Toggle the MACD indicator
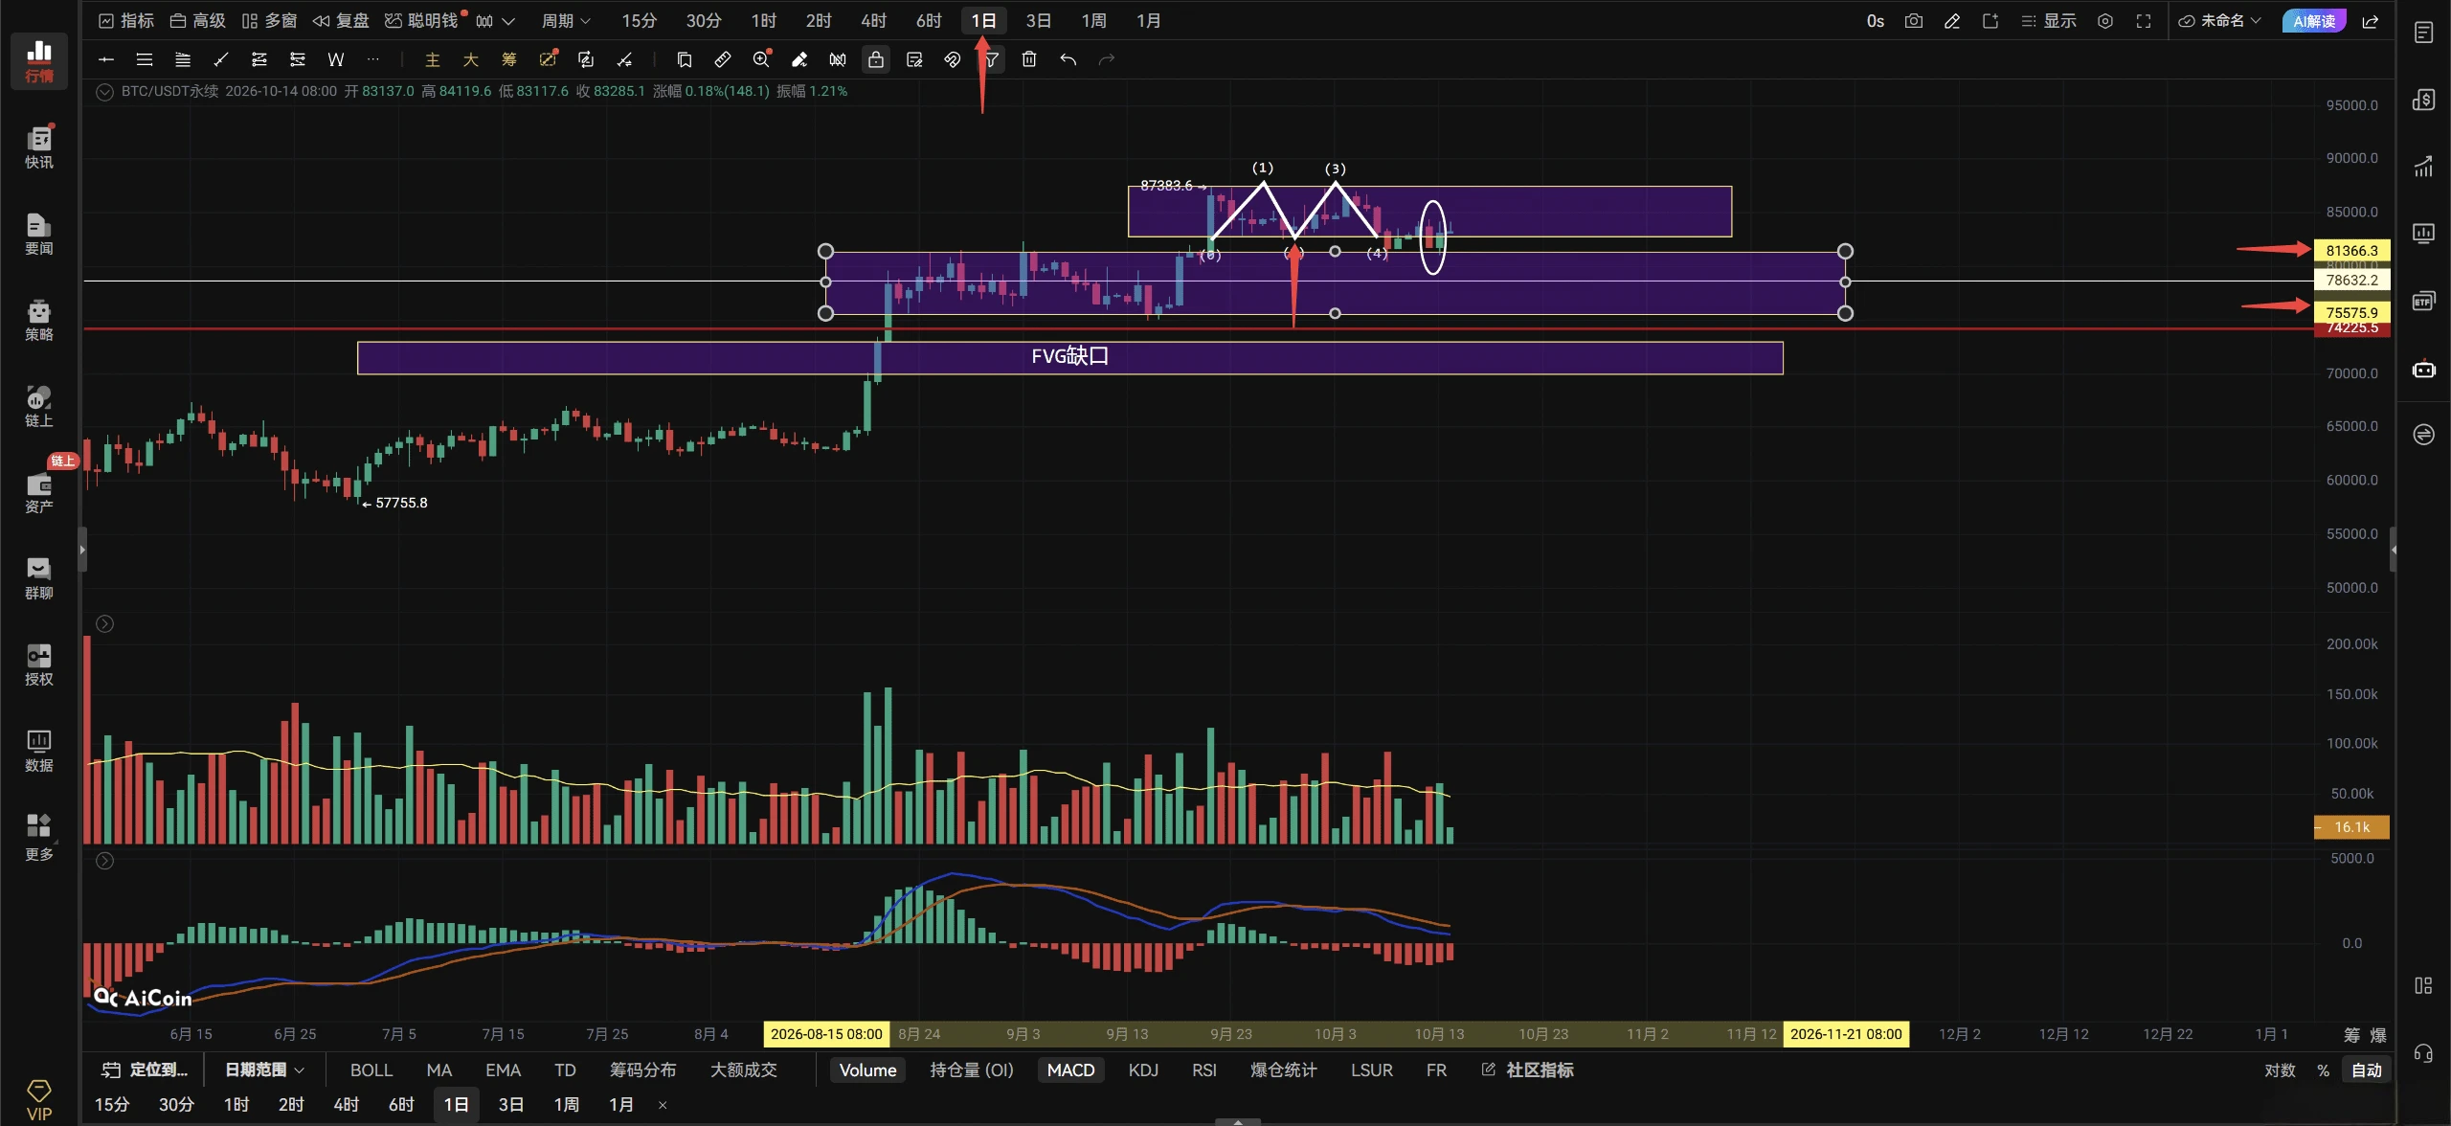The image size is (2451, 1126). 1070,1070
